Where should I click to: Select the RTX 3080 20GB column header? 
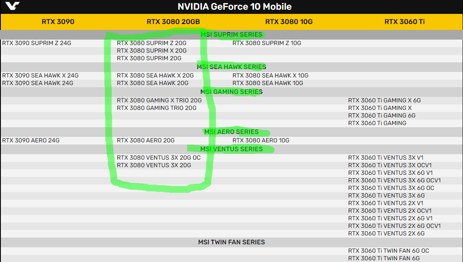[173, 21]
